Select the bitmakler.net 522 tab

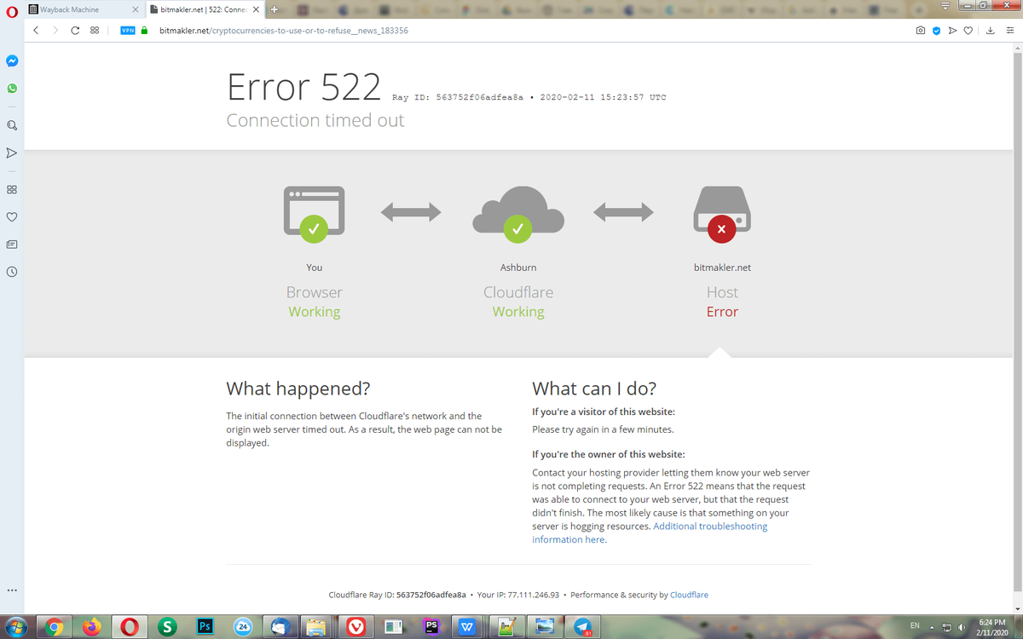204,9
